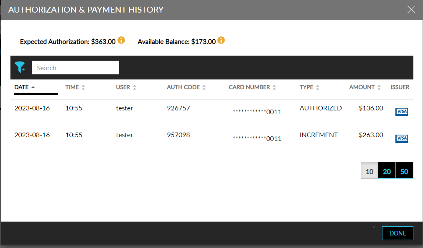Click the ISSUER column header

click(x=400, y=87)
